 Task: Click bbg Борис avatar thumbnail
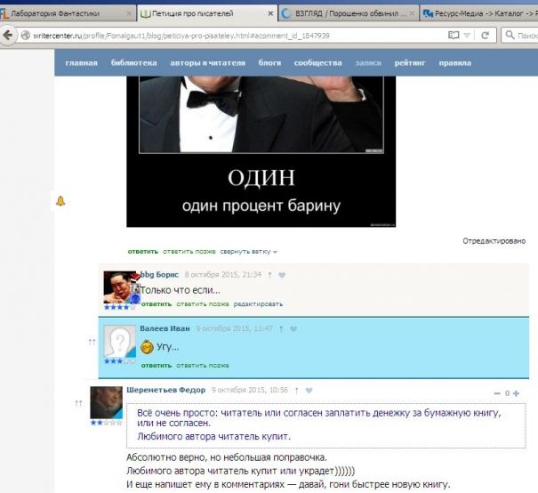pyautogui.click(x=120, y=286)
